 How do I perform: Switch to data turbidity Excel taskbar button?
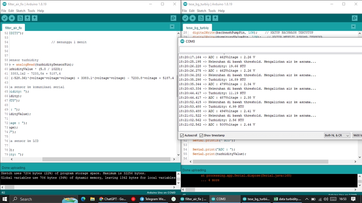287,199
